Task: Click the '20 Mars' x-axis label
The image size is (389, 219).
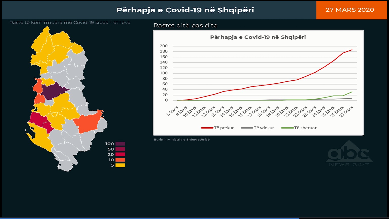Action: pos(282,112)
